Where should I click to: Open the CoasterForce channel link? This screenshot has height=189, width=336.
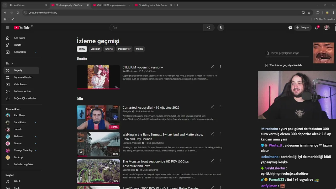click(x=129, y=170)
